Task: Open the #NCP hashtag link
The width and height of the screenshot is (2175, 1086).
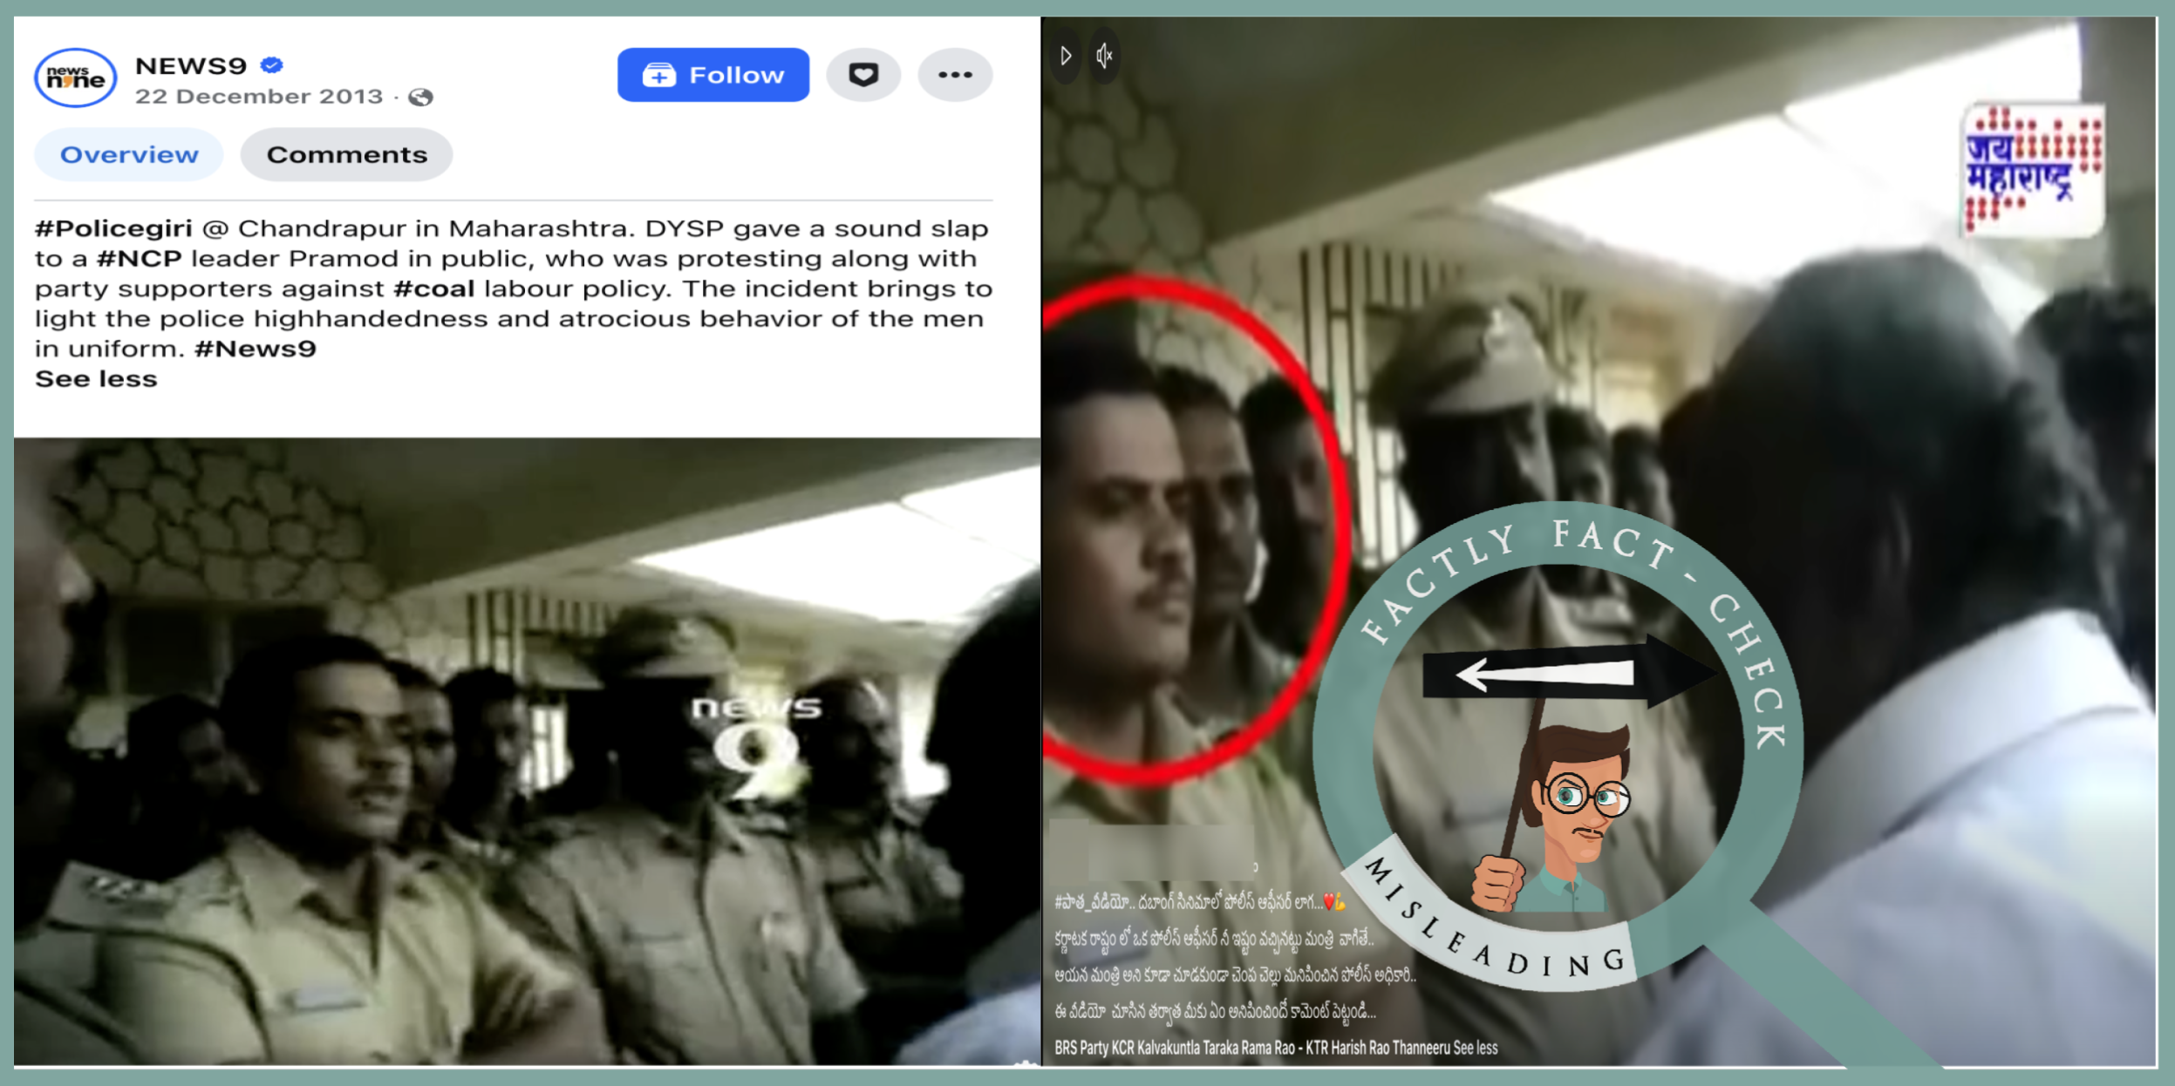Action: pos(140,259)
